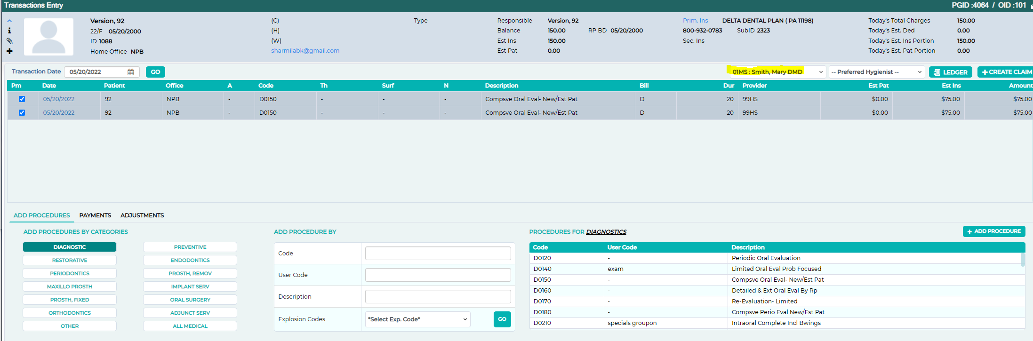The height and width of the screenshot is (341, 1033).
Task: Click the Add Procedure button
Action: (993, 231)
